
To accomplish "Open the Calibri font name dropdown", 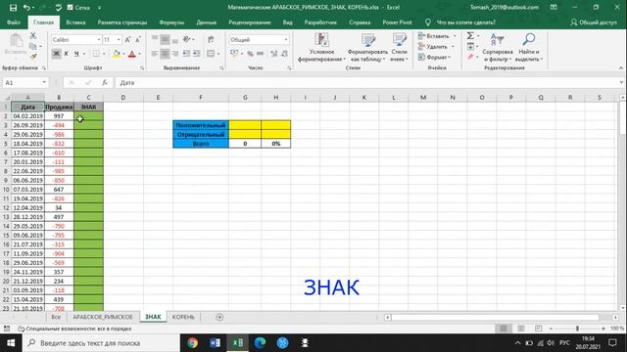I will point(99,39).
